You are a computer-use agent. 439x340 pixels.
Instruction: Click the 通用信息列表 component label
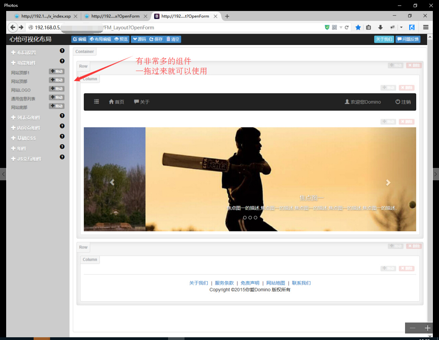click(x=23, y=99)
